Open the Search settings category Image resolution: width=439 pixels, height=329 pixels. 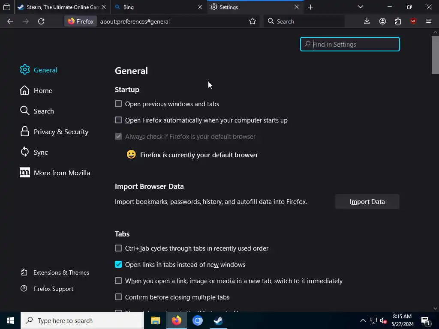point(37,111)
